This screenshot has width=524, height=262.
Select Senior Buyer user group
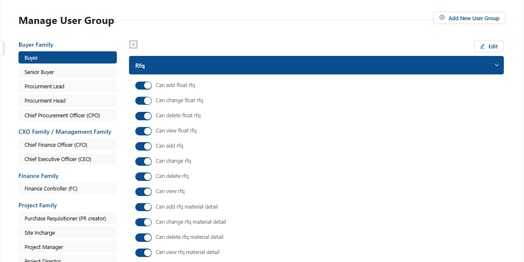tap(67, 72)
